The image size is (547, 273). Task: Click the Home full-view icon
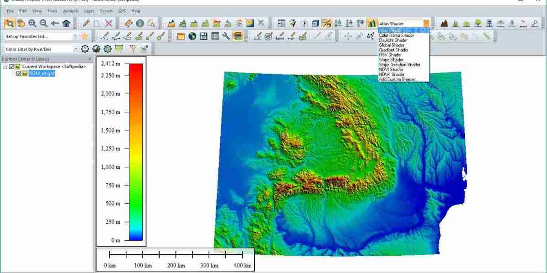click(67, 23)
